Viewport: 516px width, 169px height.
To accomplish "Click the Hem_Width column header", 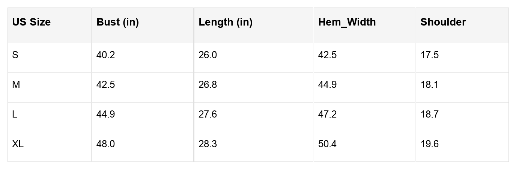I will point(347,22).
